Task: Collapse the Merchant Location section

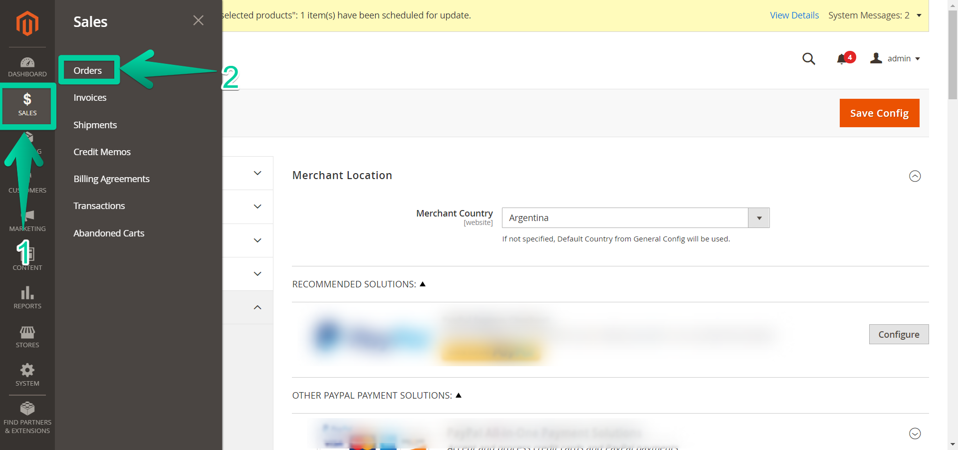Action: click(x=915, y=176)
